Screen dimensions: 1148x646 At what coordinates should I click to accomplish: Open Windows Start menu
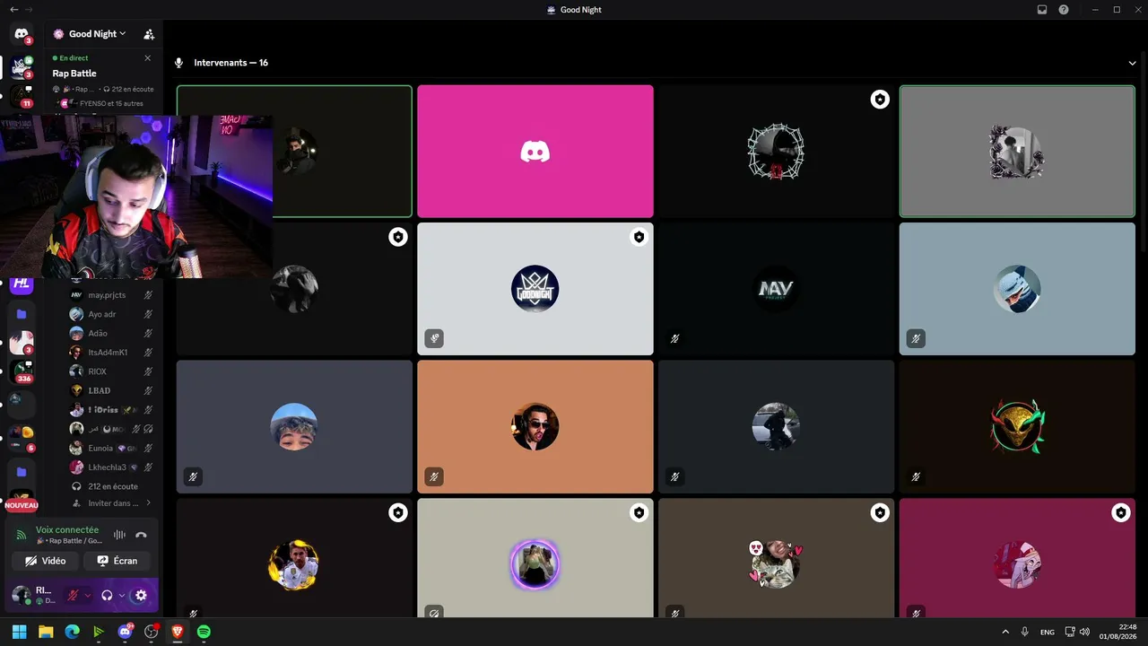(x=19, y=632)
